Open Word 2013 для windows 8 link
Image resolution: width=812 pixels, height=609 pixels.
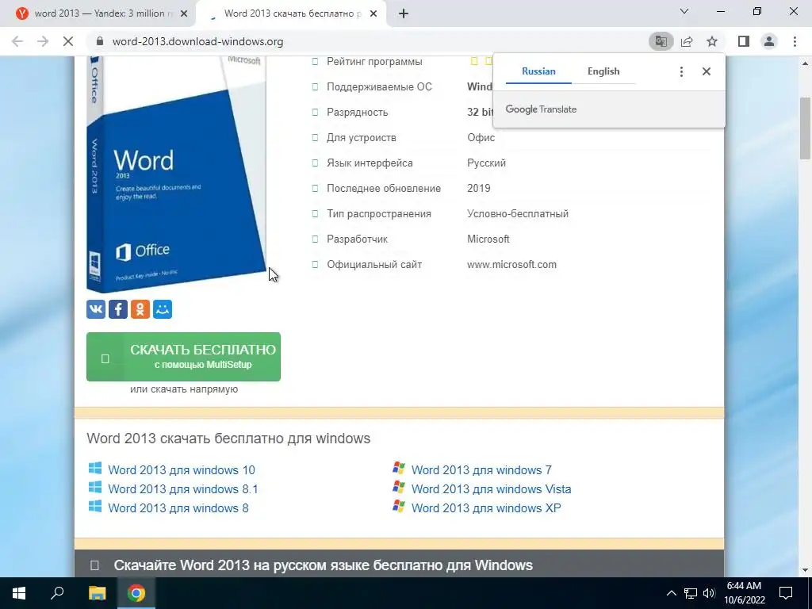click(178, 508)
